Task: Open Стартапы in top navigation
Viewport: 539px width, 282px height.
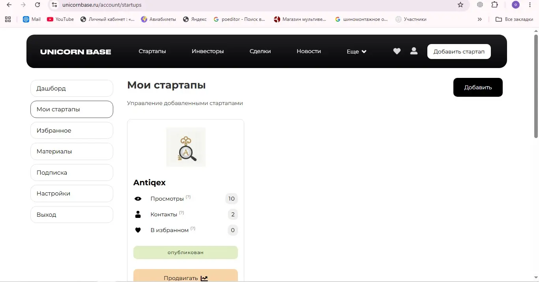Action: pyautogui.click(x=152, y=51)
